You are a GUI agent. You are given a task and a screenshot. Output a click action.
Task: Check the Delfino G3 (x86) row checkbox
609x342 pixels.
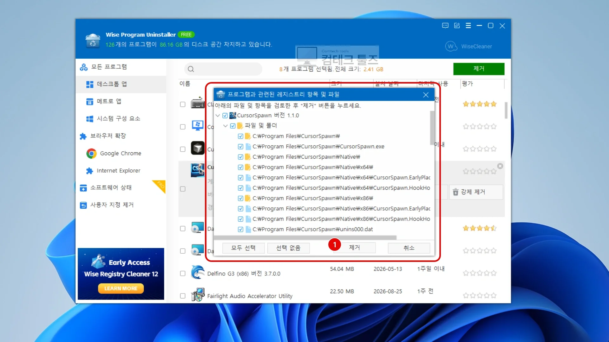pyautogui.click(x=183, y=273)
